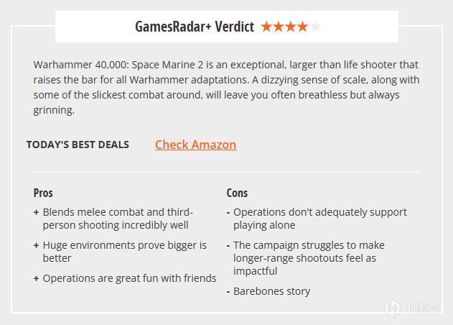
Task: Click the empty grey fifth star
Action: point(314,27)
